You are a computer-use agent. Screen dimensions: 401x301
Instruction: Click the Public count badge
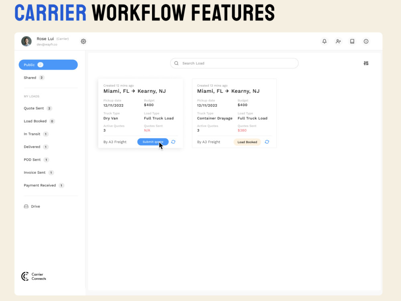[41, 65]
